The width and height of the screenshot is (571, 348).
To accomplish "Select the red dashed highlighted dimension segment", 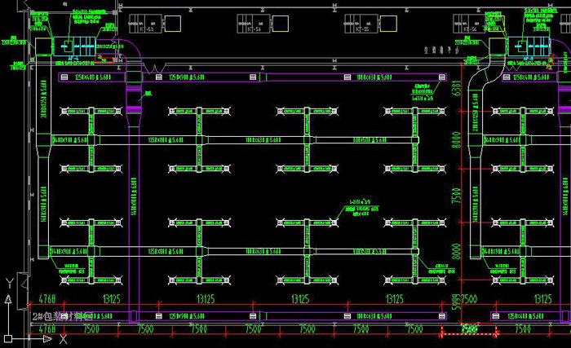I will [x=469, y=333].
